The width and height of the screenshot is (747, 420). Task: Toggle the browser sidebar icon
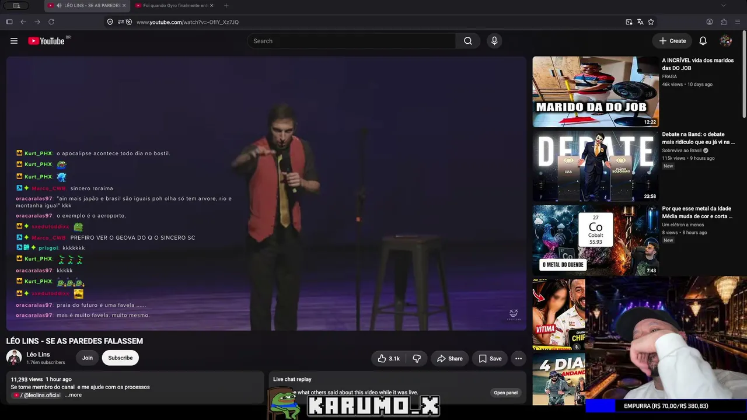9,22
